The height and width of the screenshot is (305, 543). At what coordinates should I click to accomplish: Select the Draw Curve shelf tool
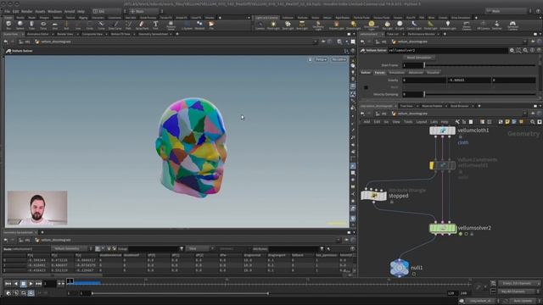point(115,25)
